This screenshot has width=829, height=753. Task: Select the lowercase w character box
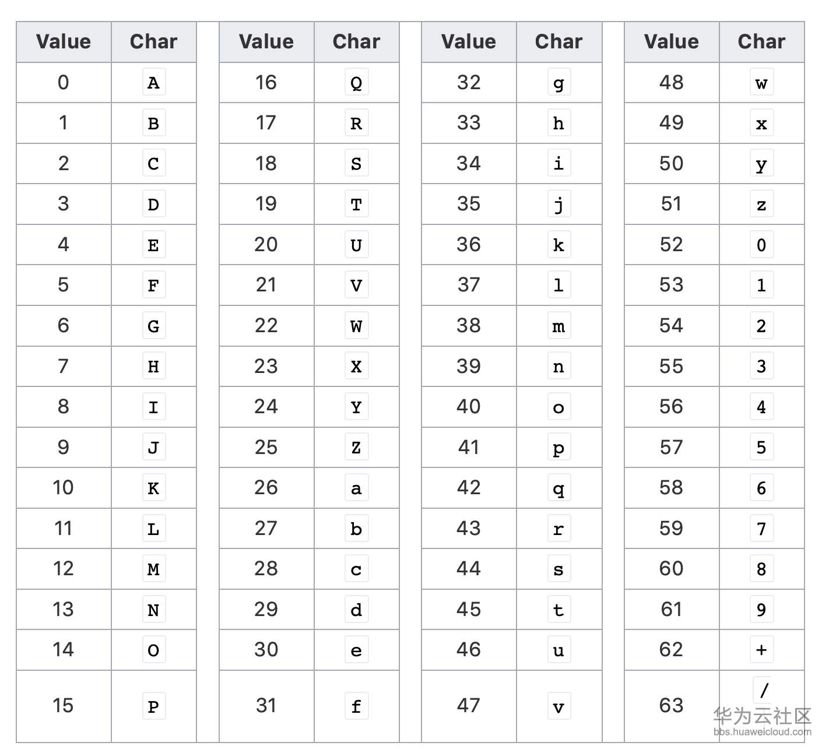tap(761, 83)
